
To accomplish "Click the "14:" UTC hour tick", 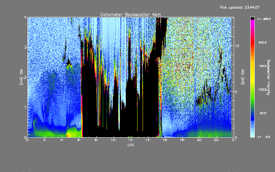I will (148, 140).
